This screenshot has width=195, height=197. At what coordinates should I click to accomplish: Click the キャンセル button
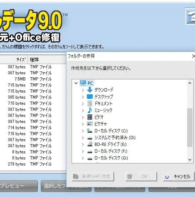[179, 177]
